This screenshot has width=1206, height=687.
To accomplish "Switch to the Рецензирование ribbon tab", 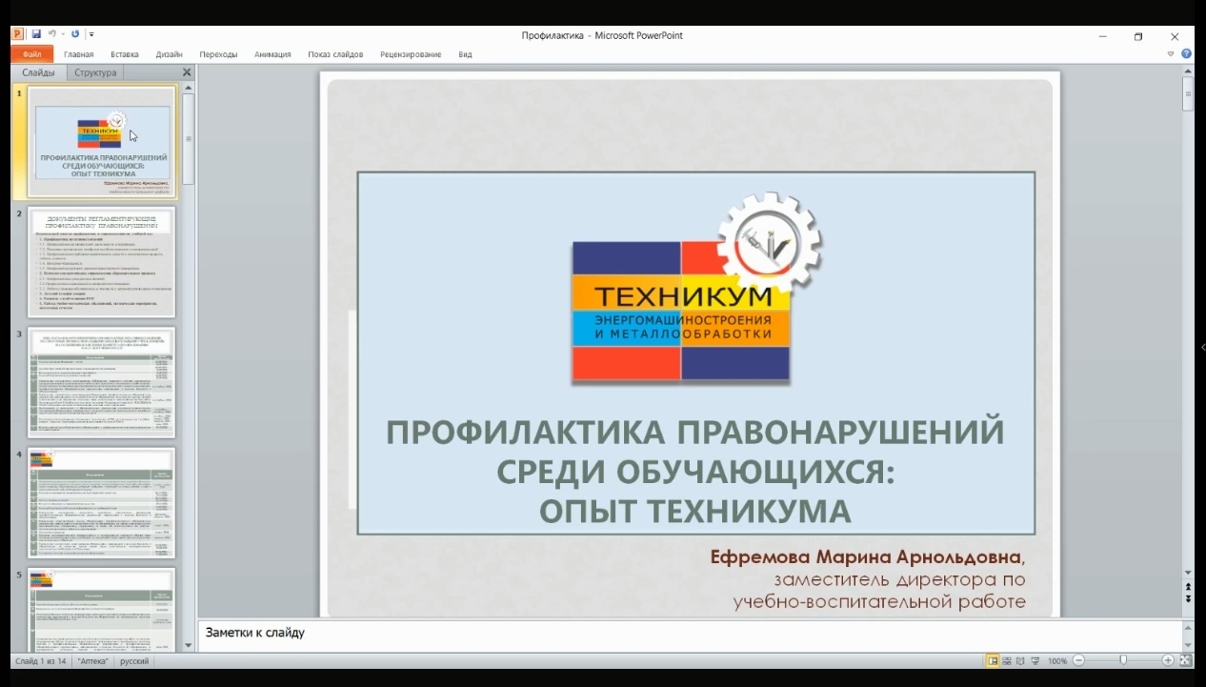I will 411,54.
